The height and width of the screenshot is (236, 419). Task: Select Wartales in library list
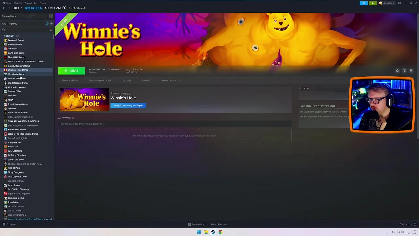click(12, 96)
